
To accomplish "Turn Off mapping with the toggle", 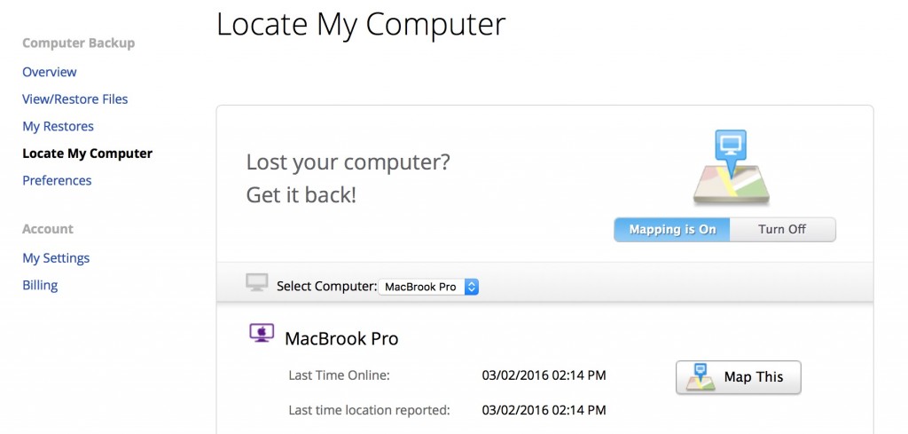I will (x=782, y=230).
